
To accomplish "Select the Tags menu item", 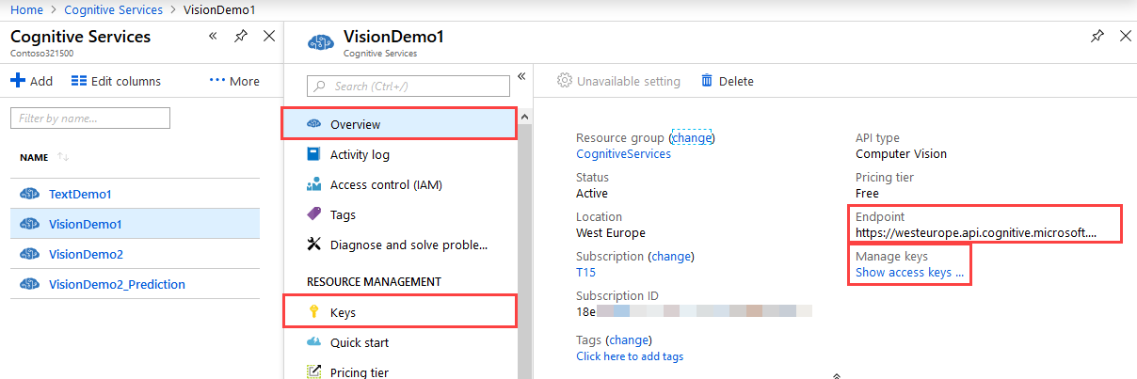I will coord(343,214).
